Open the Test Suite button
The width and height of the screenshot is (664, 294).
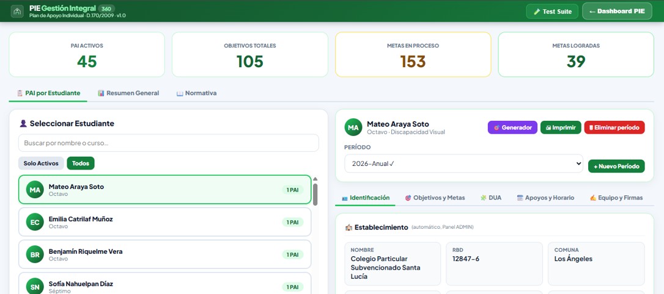click(x=552, y=12)
